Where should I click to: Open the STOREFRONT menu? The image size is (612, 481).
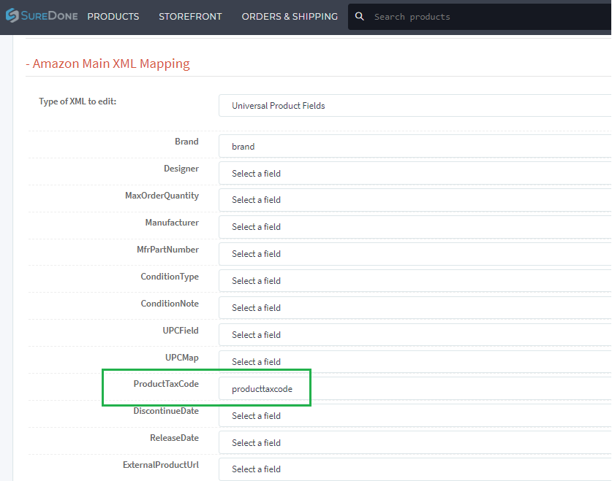point(190,16)
